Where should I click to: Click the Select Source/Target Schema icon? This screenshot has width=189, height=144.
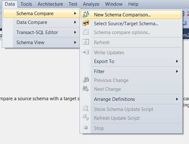coord(86,23)
